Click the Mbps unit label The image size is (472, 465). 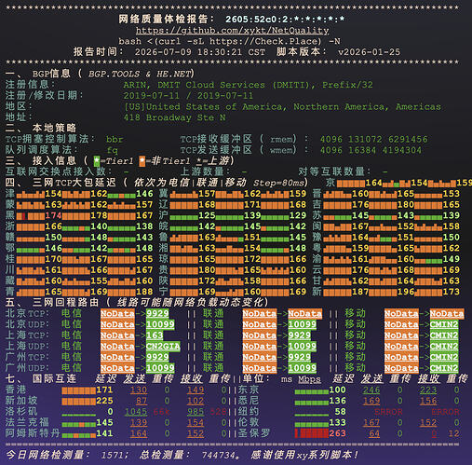coord(309,379)
